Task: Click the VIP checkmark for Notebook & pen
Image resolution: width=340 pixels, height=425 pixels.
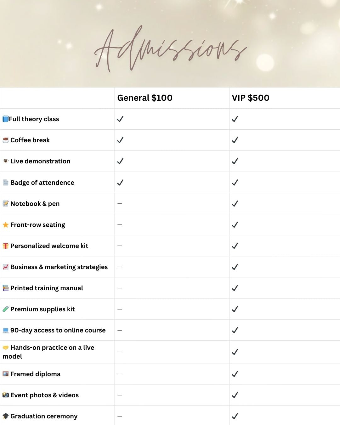Action: point(235,204)
